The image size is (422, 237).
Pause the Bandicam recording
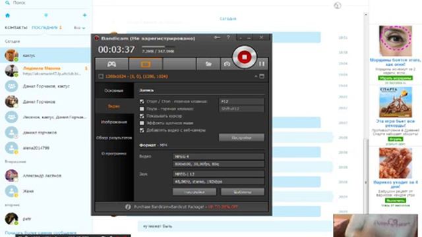pyautogui.click(x=262, y=64)
